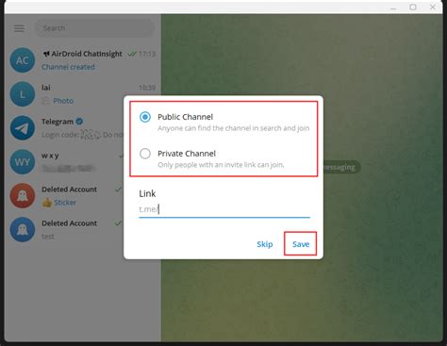Click the t.me/ link input field
447x346 pixels.
pyautogui.click(x=224, y=209)
